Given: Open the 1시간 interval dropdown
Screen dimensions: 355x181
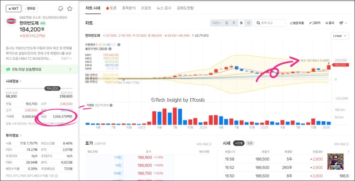Looking at the screenshot, I should pyautogui.click(x=216, y=23).
